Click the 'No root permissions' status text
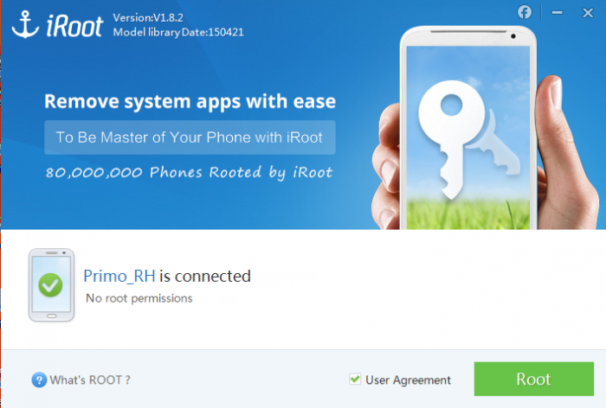The image size is (606, 408). click(139, 298)
